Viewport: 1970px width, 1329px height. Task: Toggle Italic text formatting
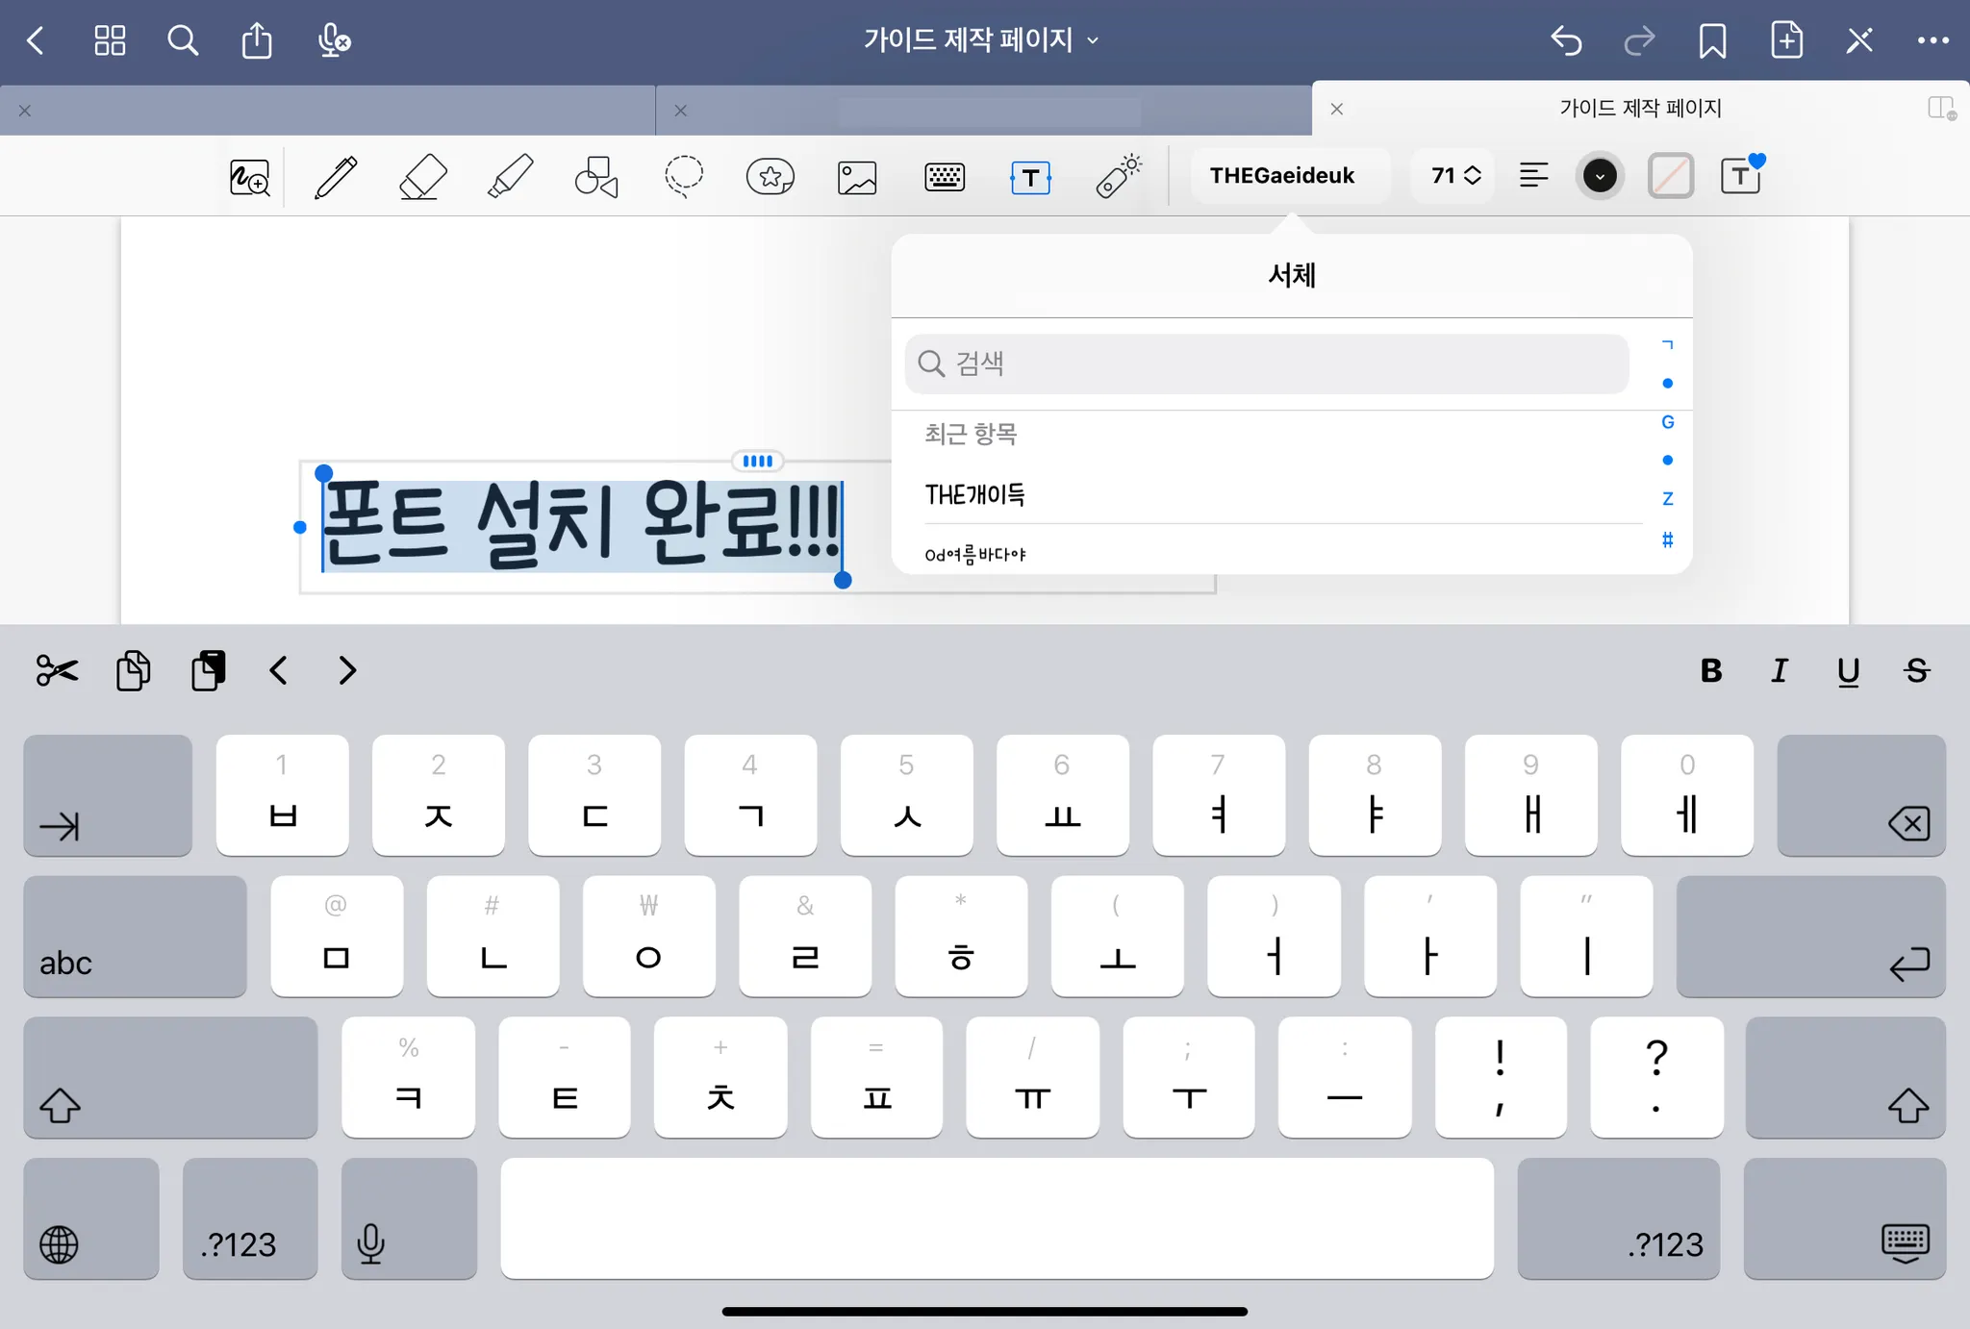coord(1780,670)
